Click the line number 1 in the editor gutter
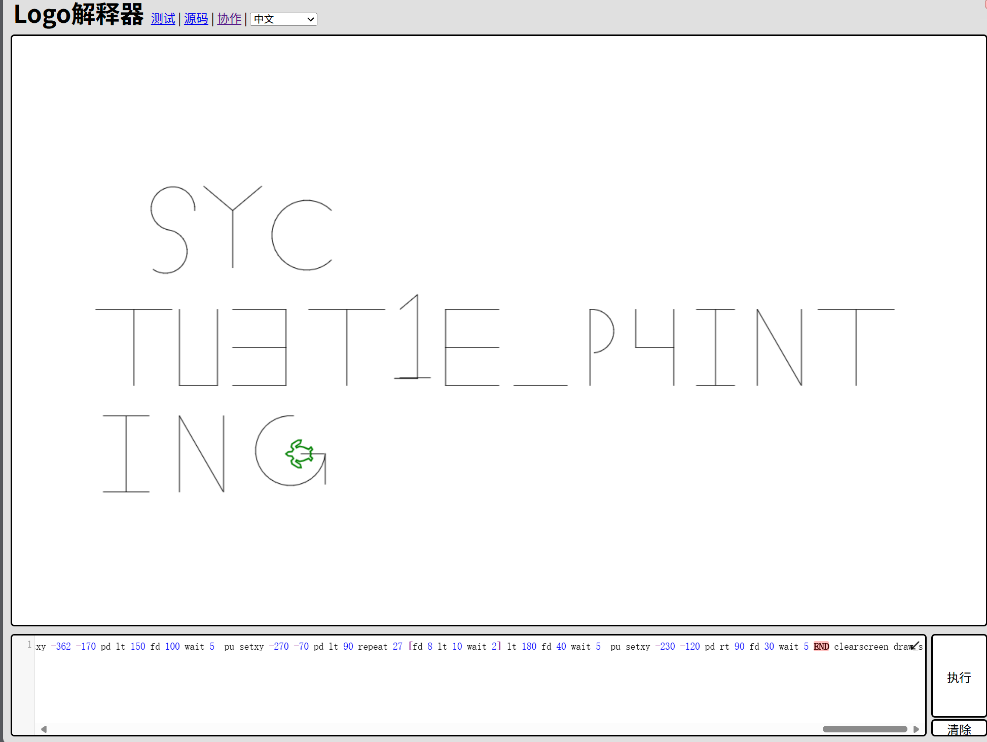 (29, 645)
